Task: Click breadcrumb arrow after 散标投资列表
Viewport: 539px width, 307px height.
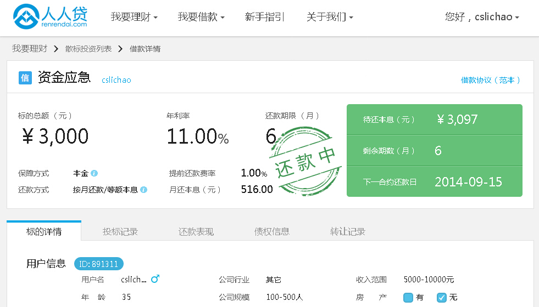Action: tap(120, 49)
